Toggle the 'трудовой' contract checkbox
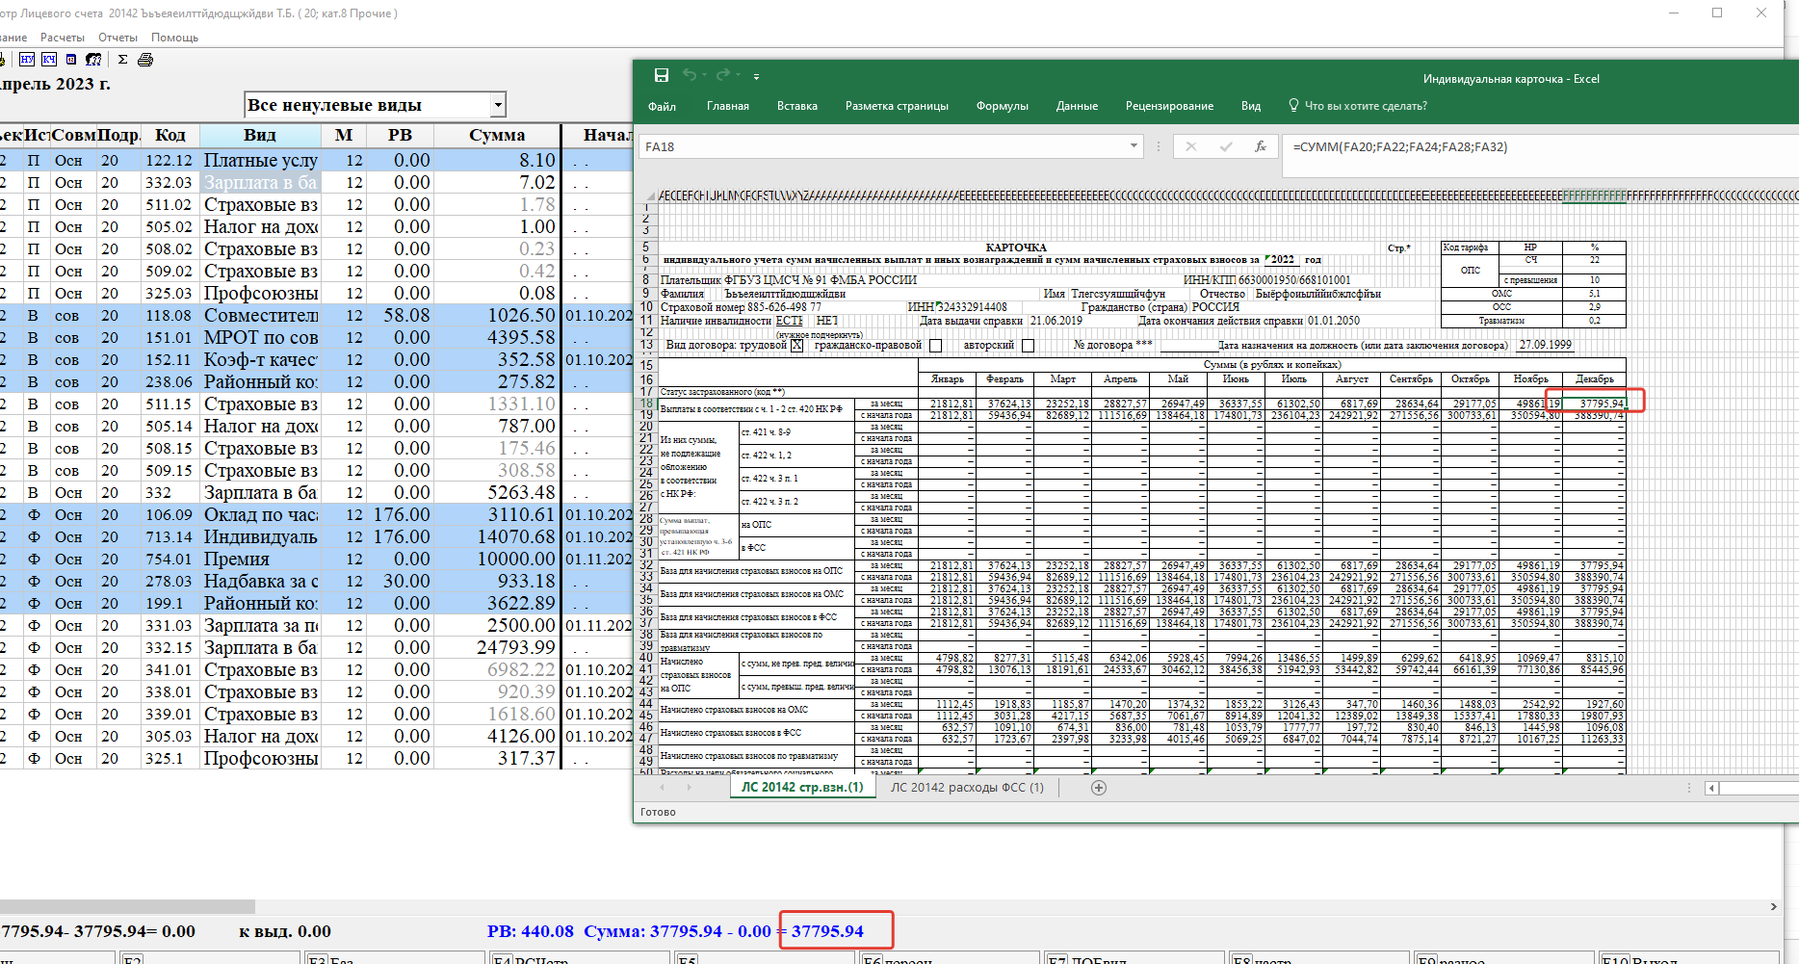The height and width of the screenshot is (964, 1799). coord(796,346)
